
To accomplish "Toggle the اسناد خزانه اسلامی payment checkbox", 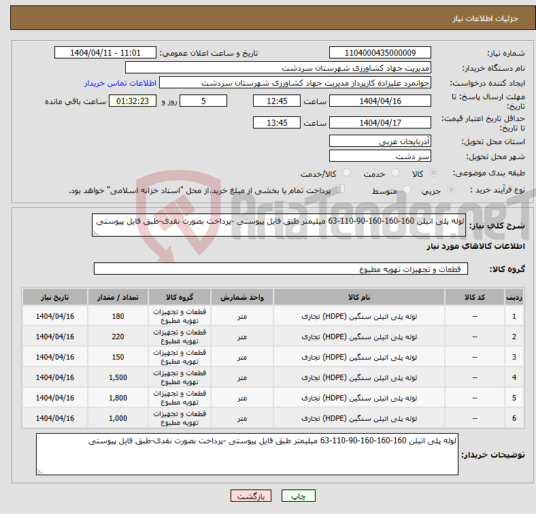I will pyautogui.click(x=340, y=188).
